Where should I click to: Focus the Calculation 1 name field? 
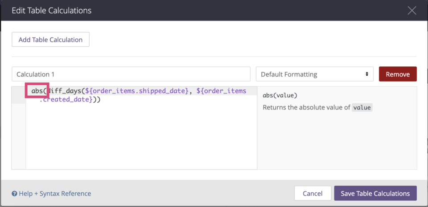pyautogui.click(x=131, y=74)
